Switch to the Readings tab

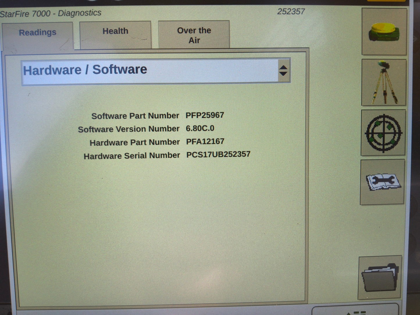tap(37, 36)
